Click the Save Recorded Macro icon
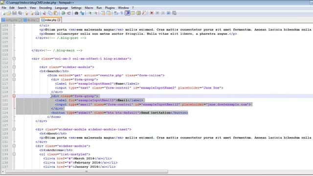This screenshot has width=313, height=176. [174, 13]
